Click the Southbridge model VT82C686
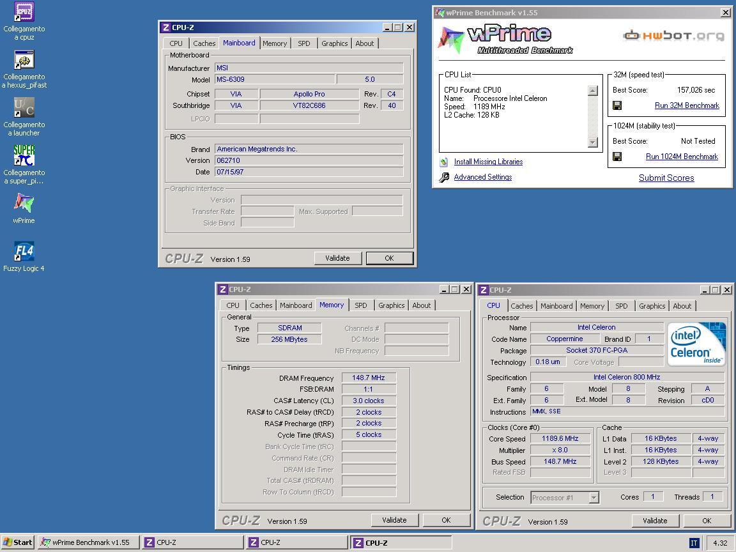The height and width of the screenshot is (552, 736). (309, 105)
